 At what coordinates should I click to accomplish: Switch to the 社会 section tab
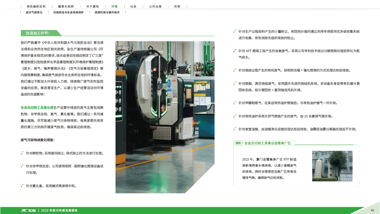pyautogui.click(x=133, y=6)
